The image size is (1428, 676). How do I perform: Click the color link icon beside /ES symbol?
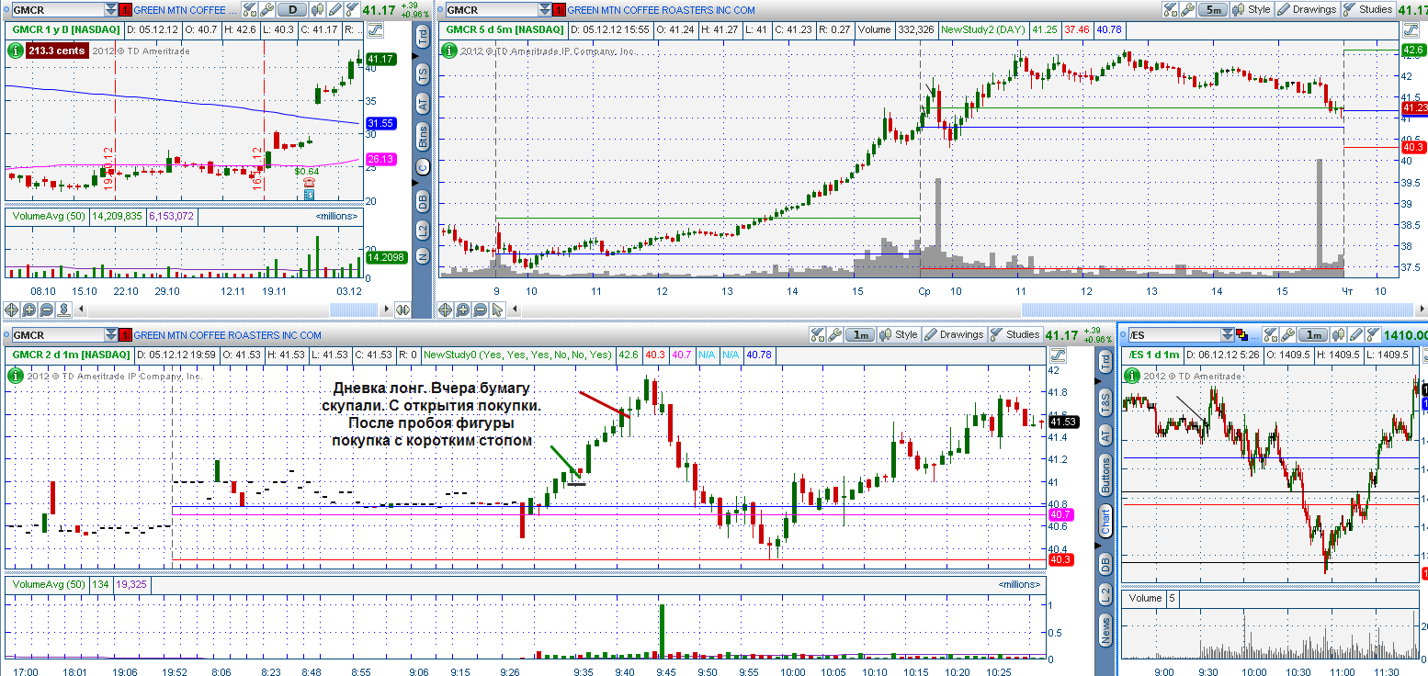point(1241,334)
